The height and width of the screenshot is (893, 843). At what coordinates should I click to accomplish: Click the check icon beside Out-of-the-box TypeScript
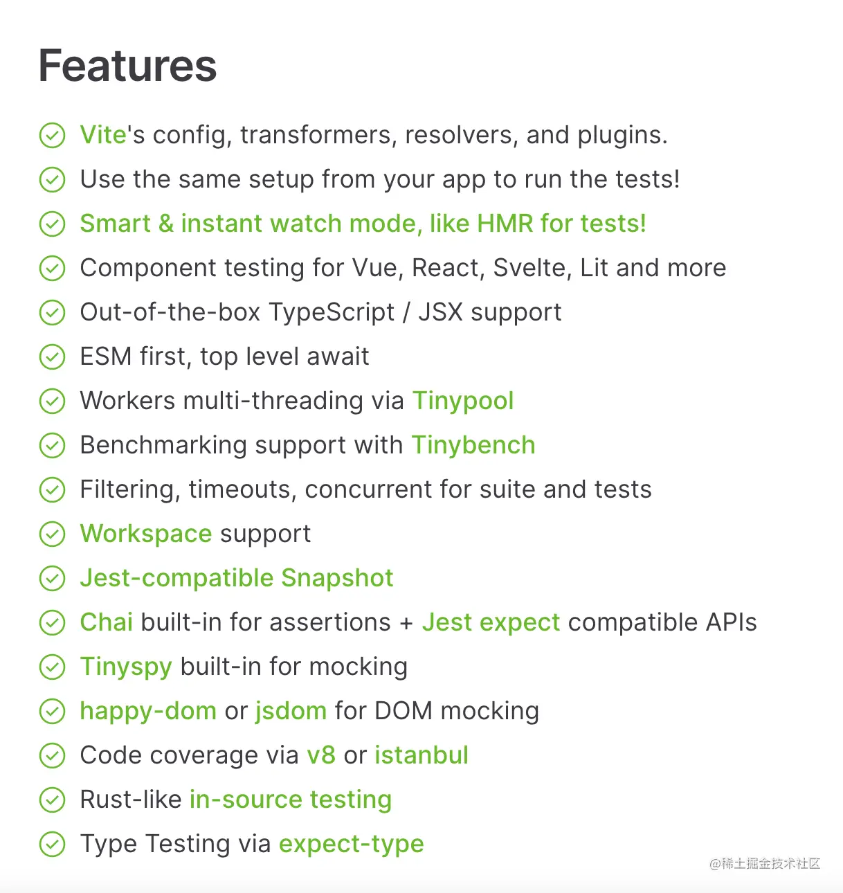tap(52, 313)
